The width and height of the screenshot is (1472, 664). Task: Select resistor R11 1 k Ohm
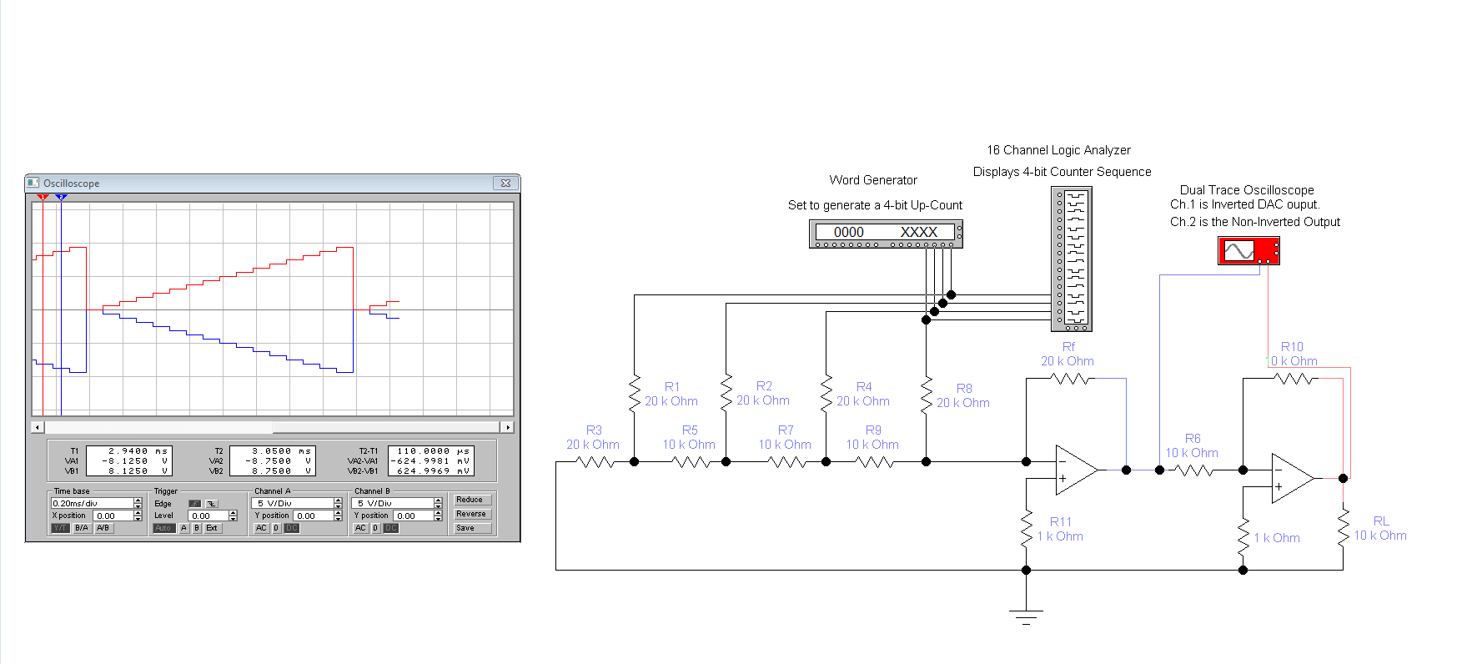[1027, 528]
